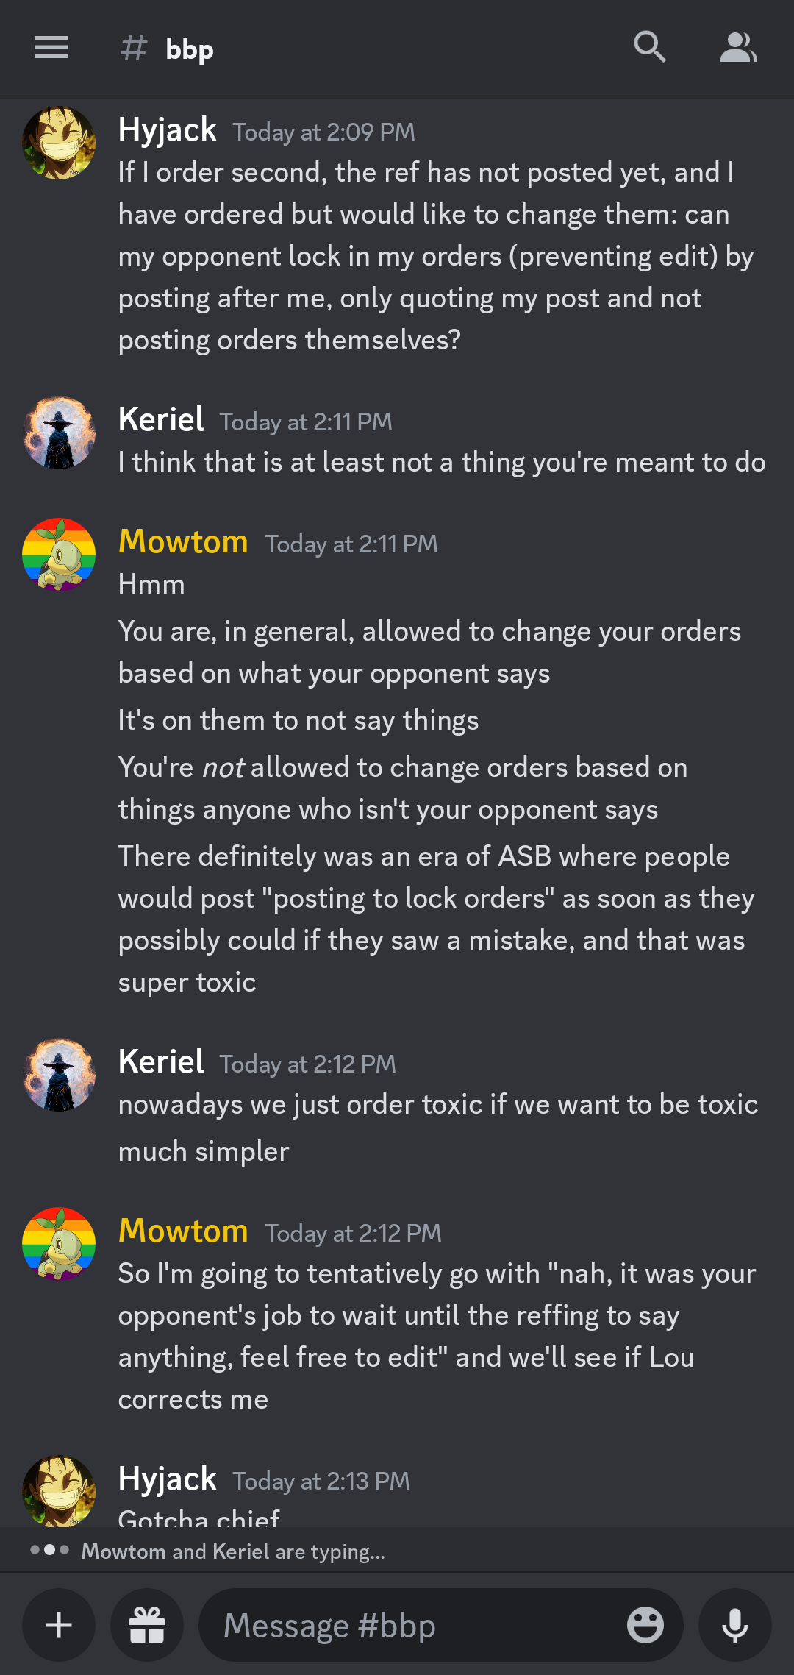Tap the microphone voice message icon
Viewport: 794px width, 1675px height.
(734, 1625)
